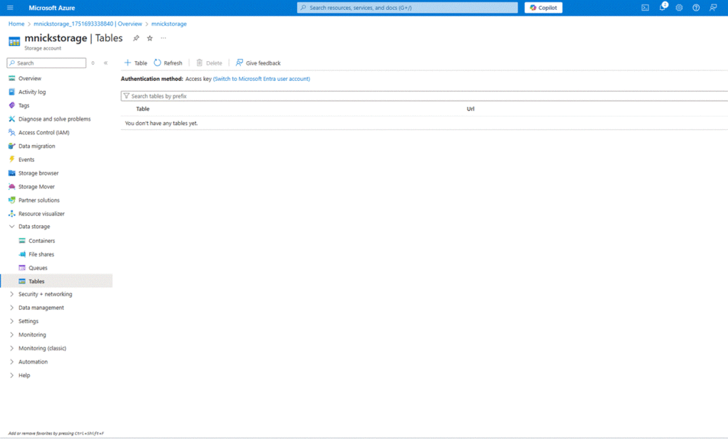Switch to Microsoft Entra user account
This screenshot has width=728, height=439.
tap(262, 79)
